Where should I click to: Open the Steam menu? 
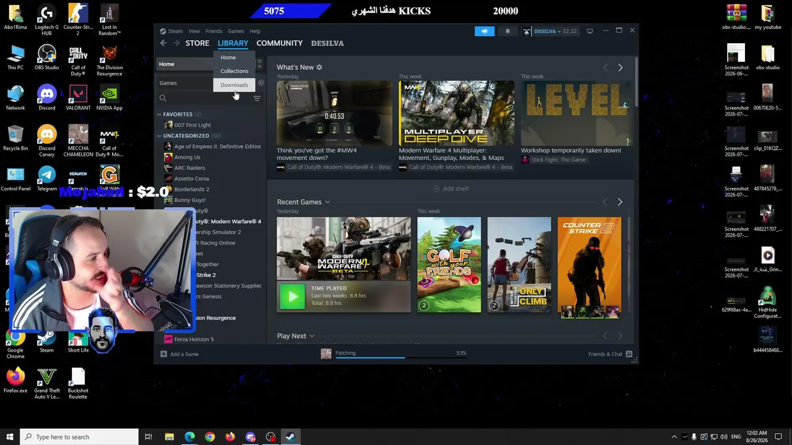click(175, 31)
